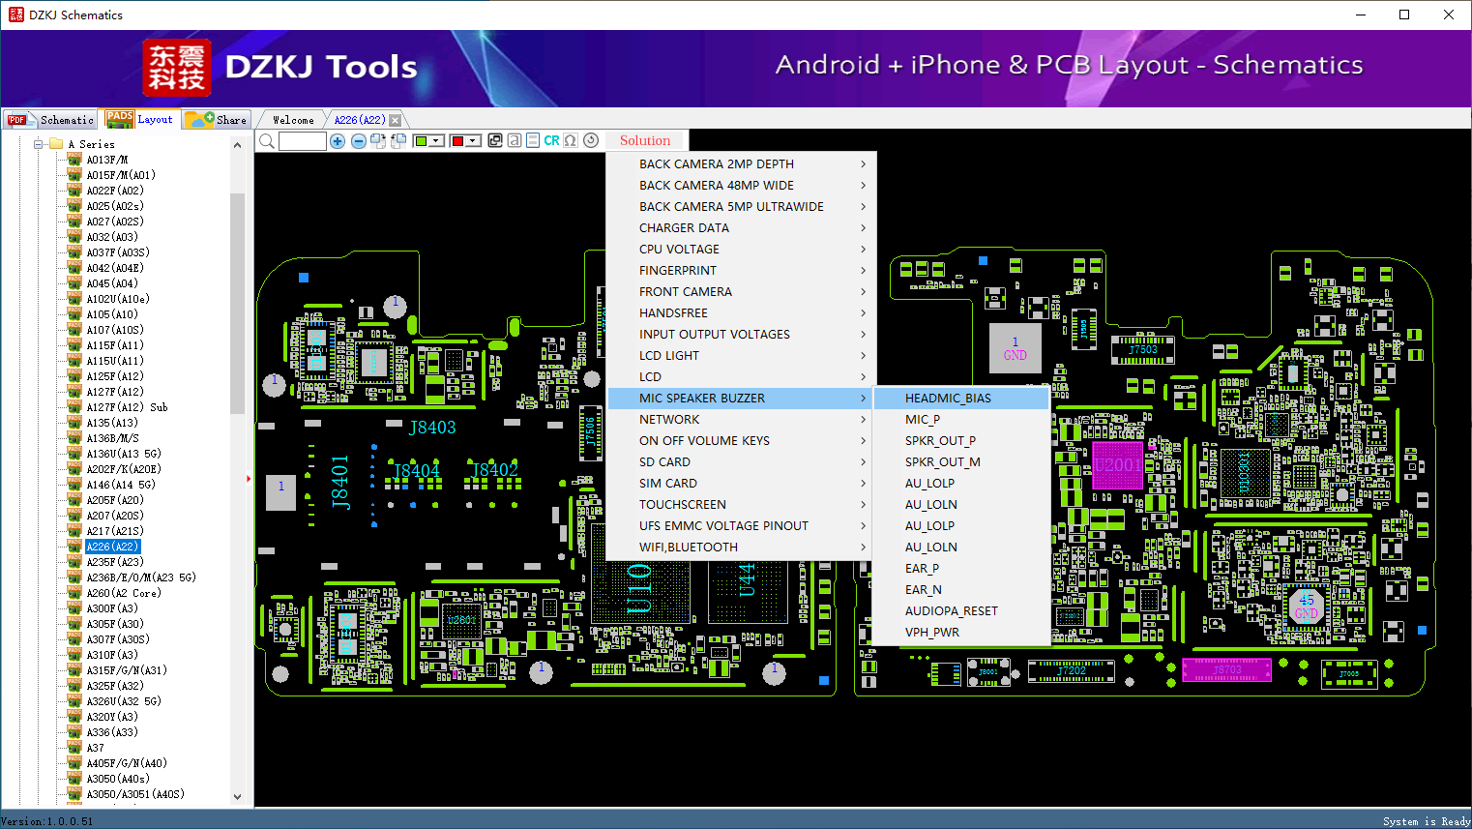Image resolution: width=1472 pixels, height=829 pixels.
Task: Switch to the Share tab
Action: click(218, 120)
